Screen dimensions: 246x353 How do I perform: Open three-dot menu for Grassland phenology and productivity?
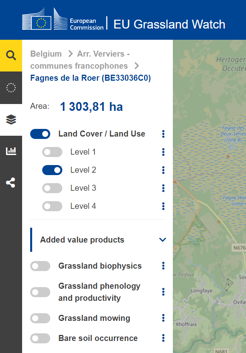pos(163,292)
